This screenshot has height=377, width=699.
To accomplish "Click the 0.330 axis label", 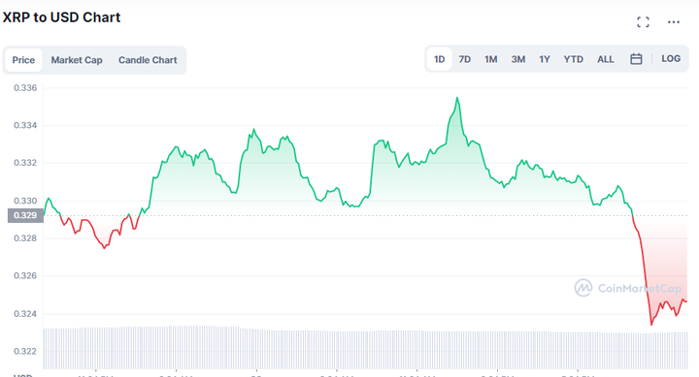I will click(25, 201).
